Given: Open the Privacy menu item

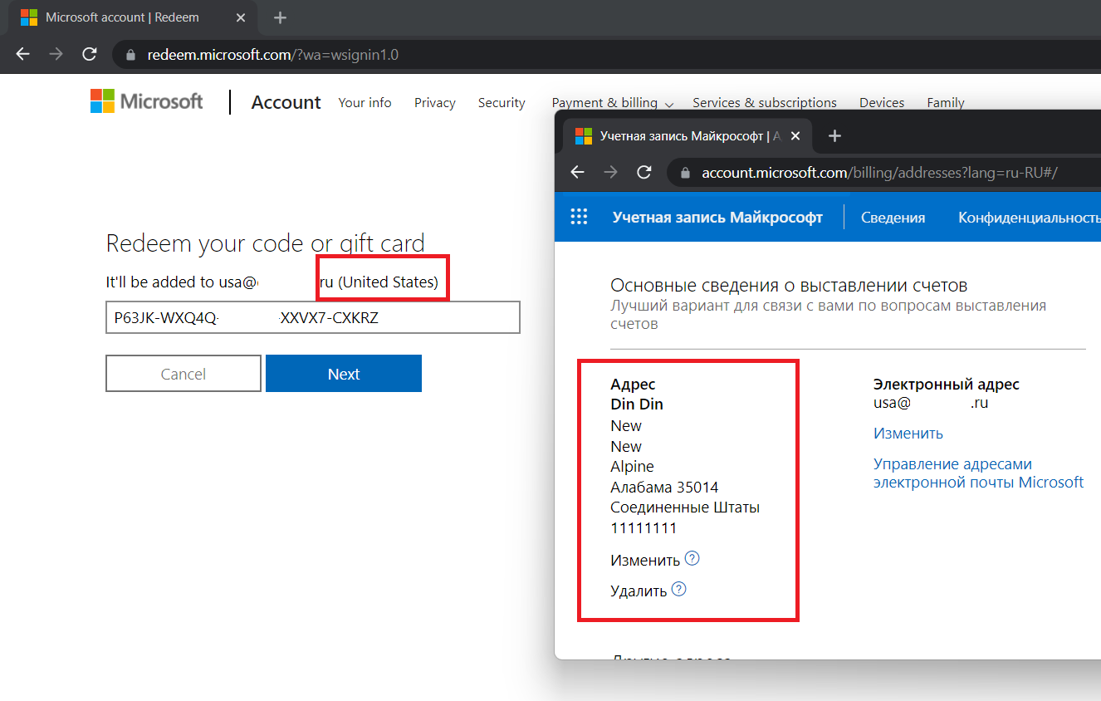Looking at the screenshot, I should (x=435, y=102).
